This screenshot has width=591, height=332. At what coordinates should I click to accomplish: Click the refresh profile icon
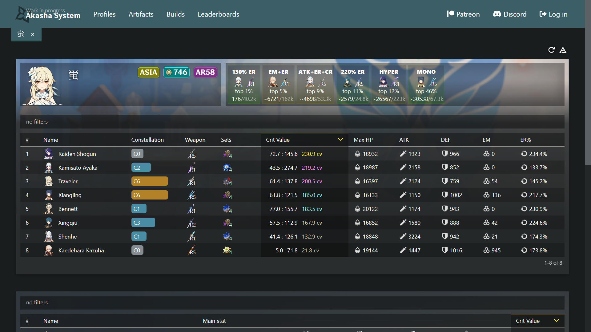point(551,50)
